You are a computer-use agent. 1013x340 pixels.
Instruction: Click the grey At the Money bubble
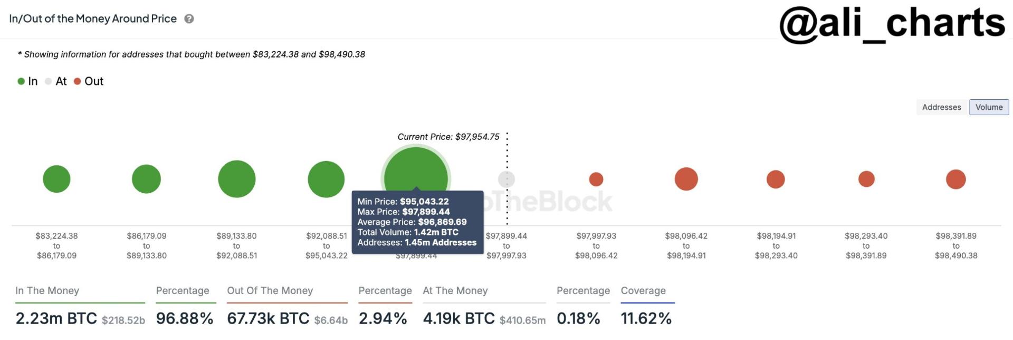click(506, 180)
